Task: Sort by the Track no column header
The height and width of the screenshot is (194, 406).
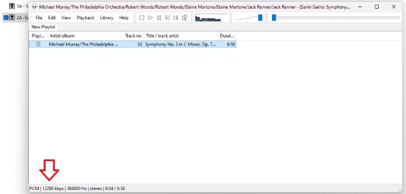Action: (x=132, y=36)
